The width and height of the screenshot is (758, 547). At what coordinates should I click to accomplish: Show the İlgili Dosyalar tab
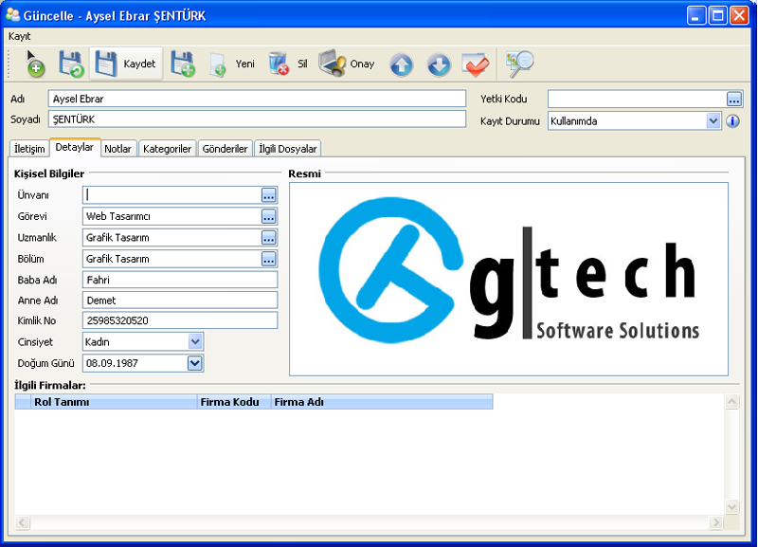pyautogui.click(x=288, y=149)
